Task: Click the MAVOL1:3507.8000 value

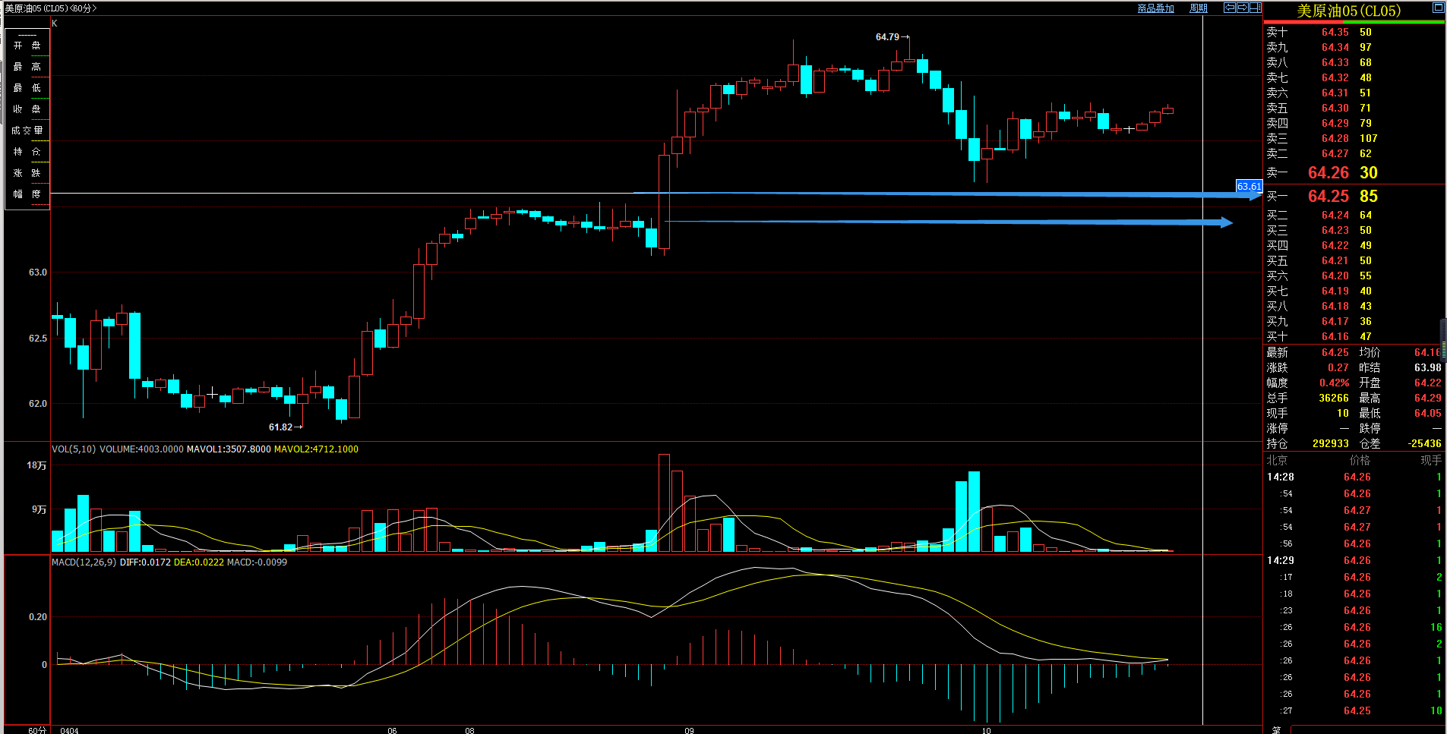Action: [x=229, y=449]
